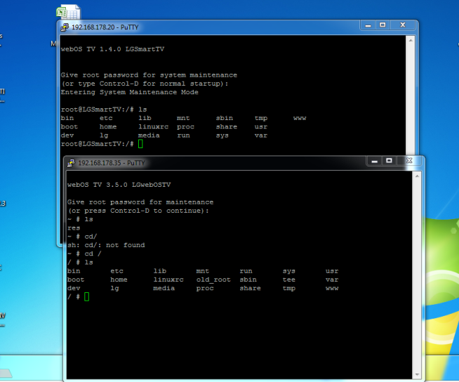Click the green cursor in webOS 3.5.0 terminal
Screen dimensions: 459x382
click(x=86, y=297)
